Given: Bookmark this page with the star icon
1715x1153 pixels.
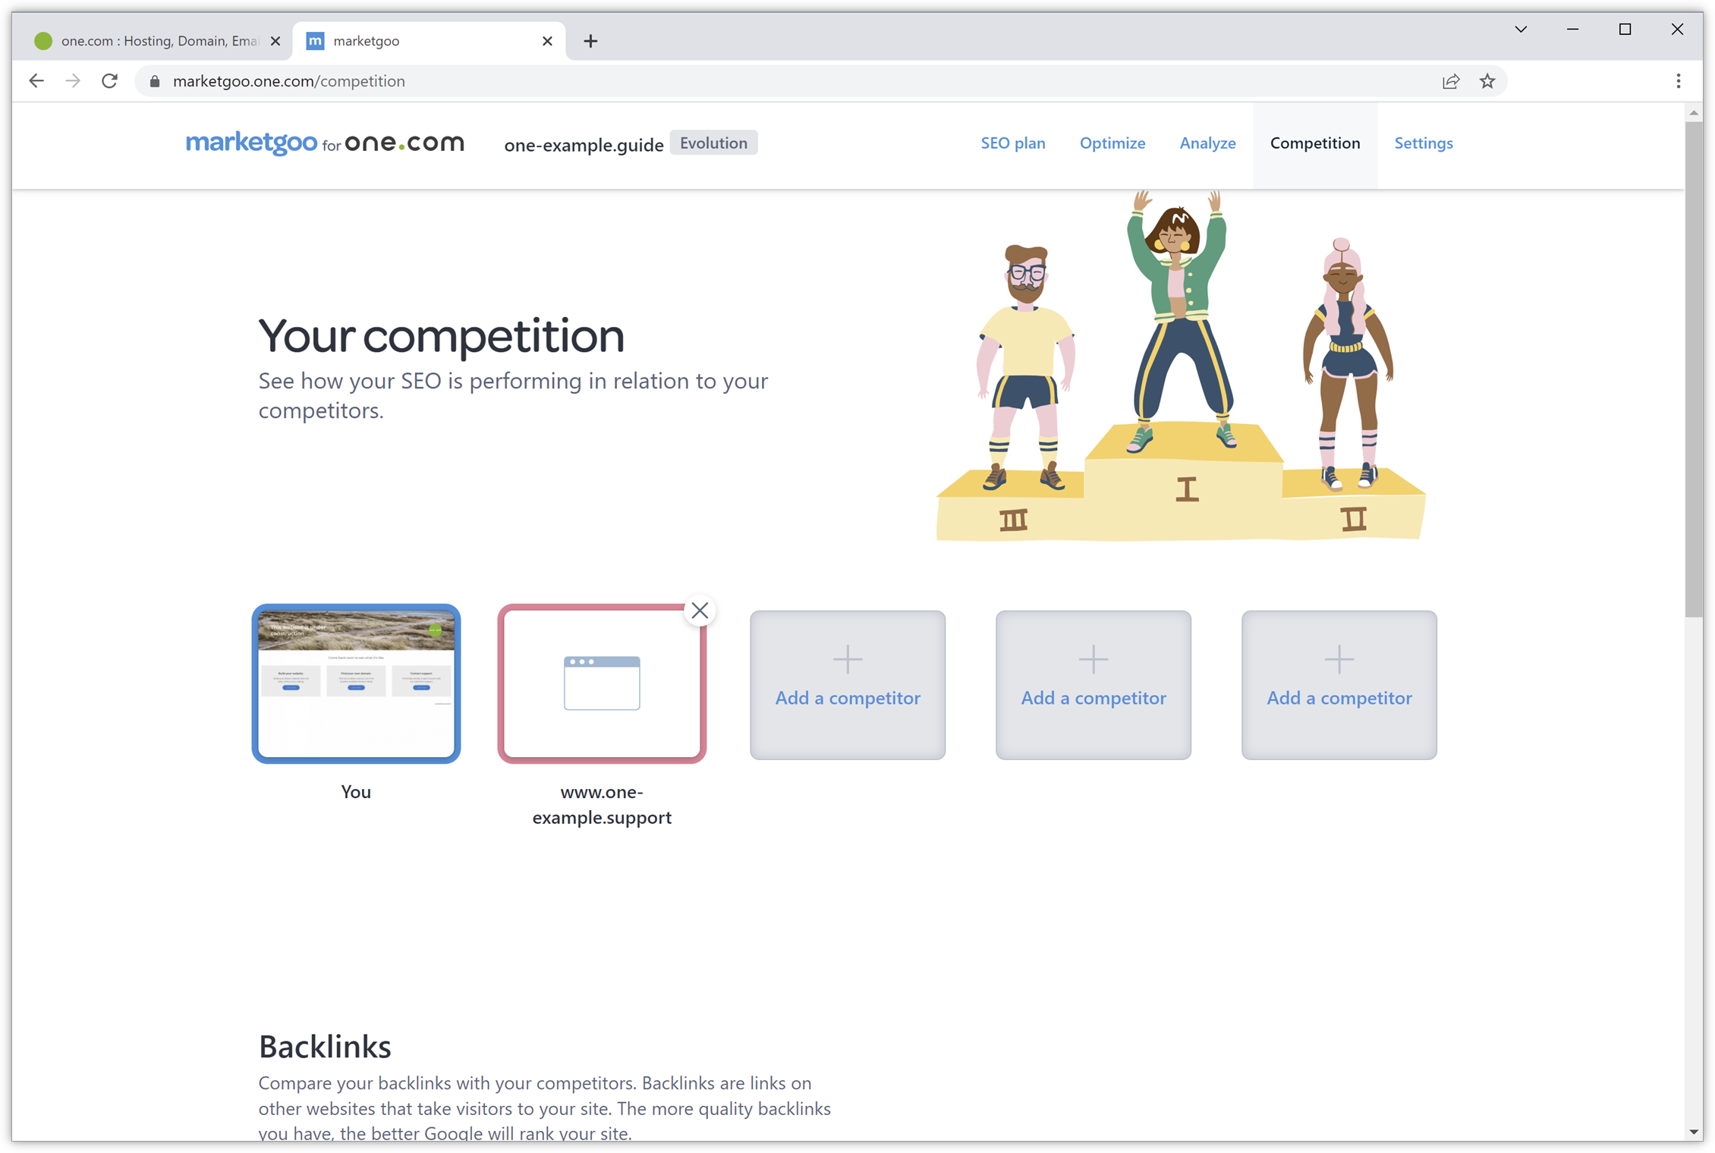Looking at the screenshot, I should (1487, 81).
